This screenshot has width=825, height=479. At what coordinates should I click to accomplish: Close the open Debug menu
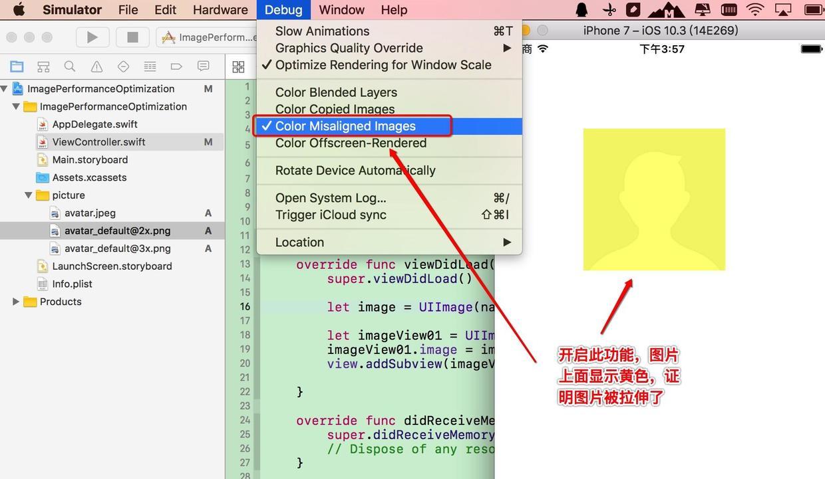(x=283, y=9)
